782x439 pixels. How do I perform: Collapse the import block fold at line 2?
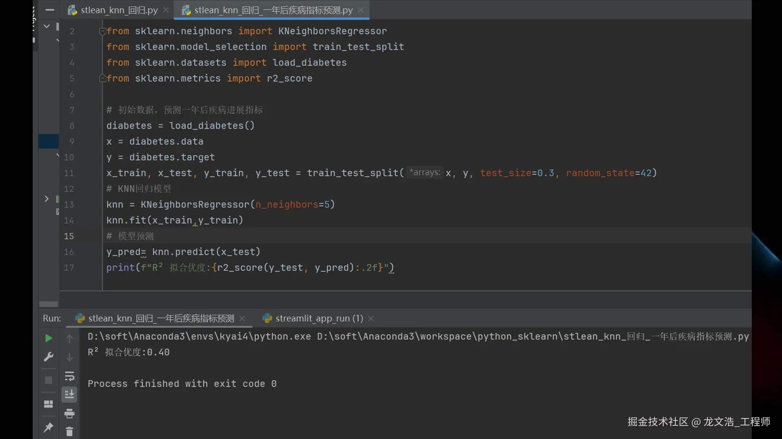pyautogui.click(x=102, y=31)
